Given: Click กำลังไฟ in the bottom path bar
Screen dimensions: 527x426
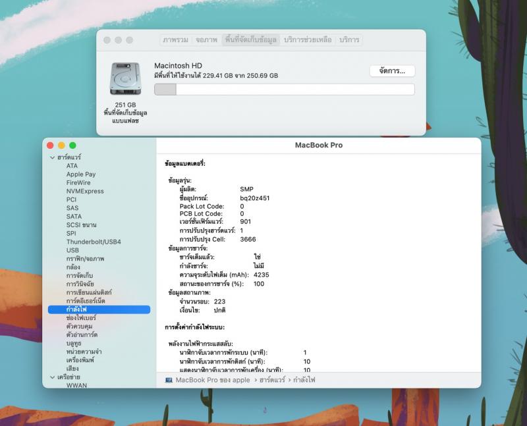Looking at the screenshot, I should click(x=304, y=380).
